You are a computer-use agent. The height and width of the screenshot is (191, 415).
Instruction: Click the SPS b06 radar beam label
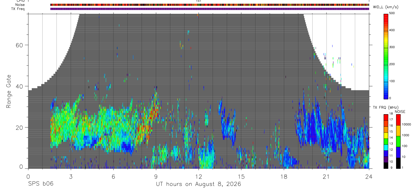point(41,184)
